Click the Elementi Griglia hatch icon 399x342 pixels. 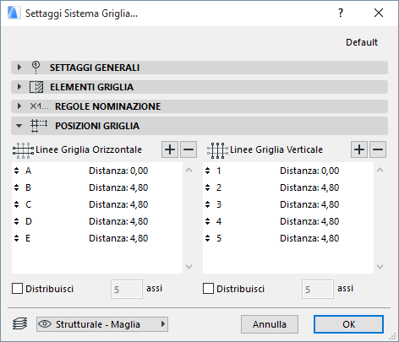click(x=36, y=87)
